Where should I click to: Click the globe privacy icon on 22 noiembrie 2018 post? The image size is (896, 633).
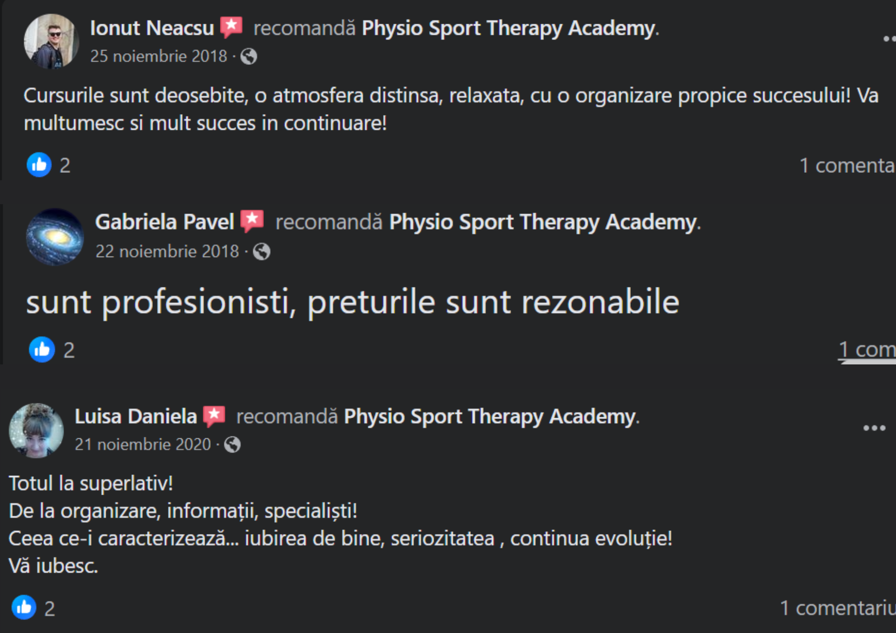(261, 252)
